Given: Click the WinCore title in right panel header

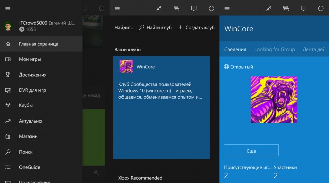Looking at the screenshot, I should [238, 29].
